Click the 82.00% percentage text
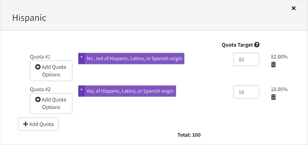Screen dimensions: 308x145 279,57
